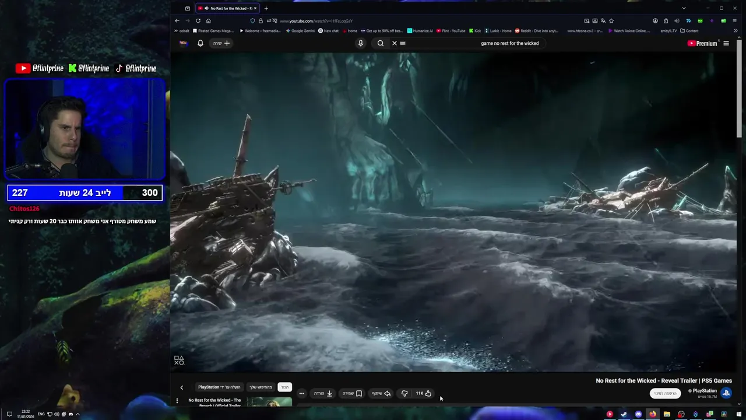Image resolution: width=746 pixels, height=420 pixels.
Task: Click the ENG language indicator
Action: (x=41, y=414)
